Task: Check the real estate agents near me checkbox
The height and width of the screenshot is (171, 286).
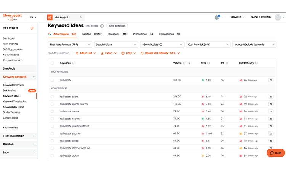Action: [x=52, y=104]
